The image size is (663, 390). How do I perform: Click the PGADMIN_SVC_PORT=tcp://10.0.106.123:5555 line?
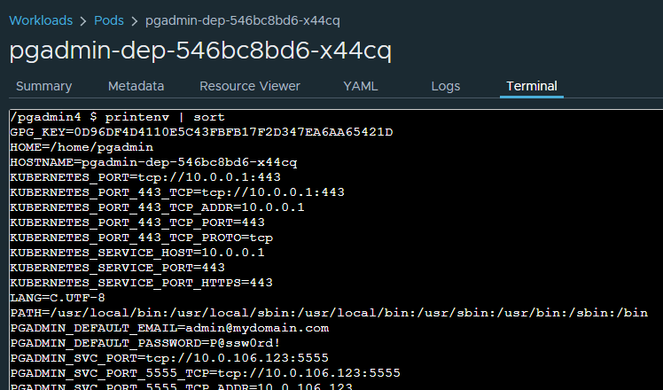pyautogui.click(x=169, y=358)
